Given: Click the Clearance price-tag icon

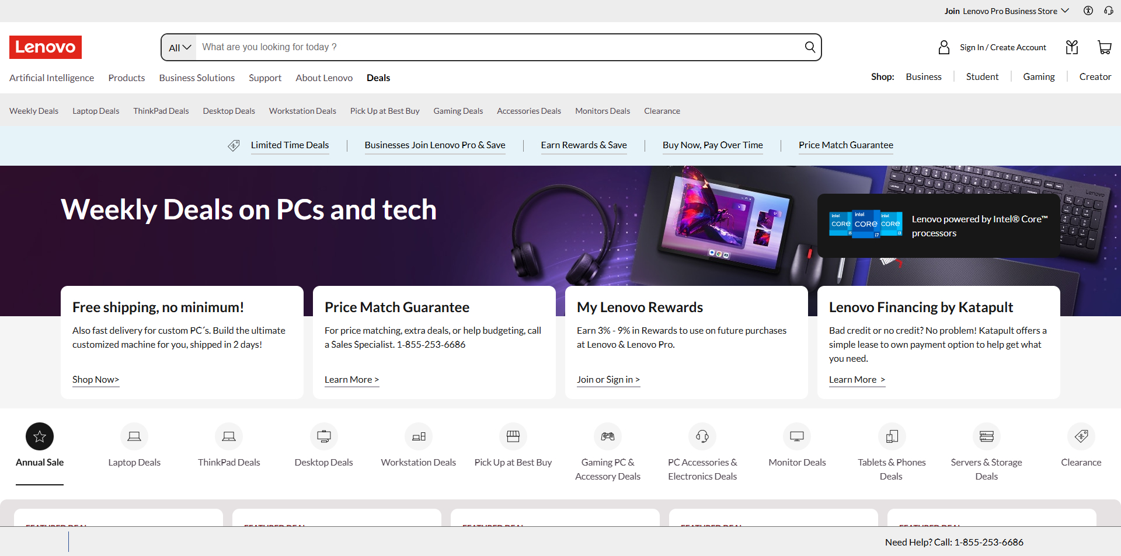Looking at the screenshot, I should click(x=1081, y=436).
